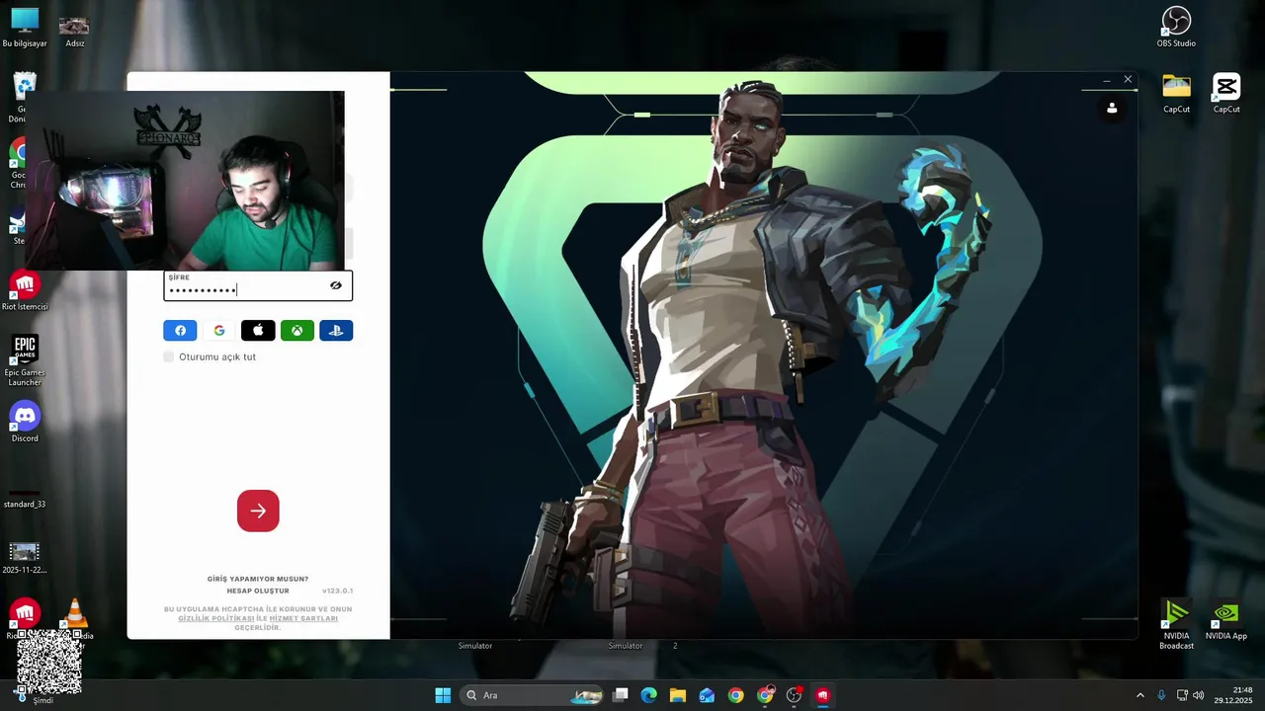1265x711 pixels.
Task: Open the NVIDIA App desktop shortcut
Action: pos(1226,620)
